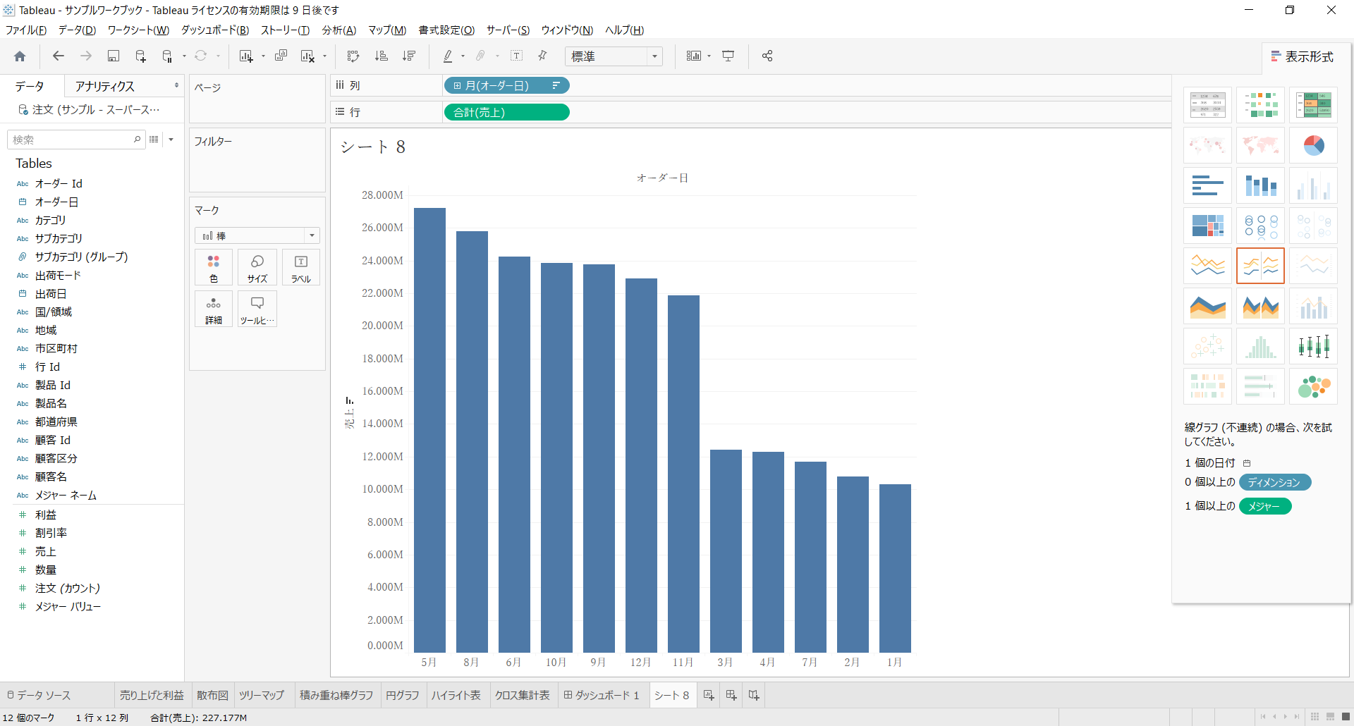The image size is (1354, 726).
Task: Select the 5月 bar in the chart
Action: click(x=429, y=430)
